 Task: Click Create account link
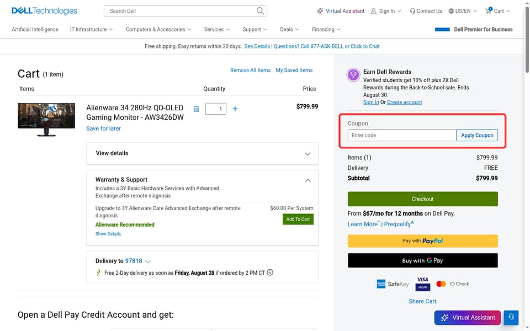click(x=404, y=103)
